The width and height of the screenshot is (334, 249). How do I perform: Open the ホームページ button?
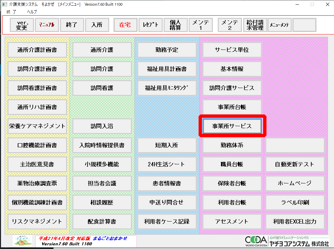coord(295,183)
